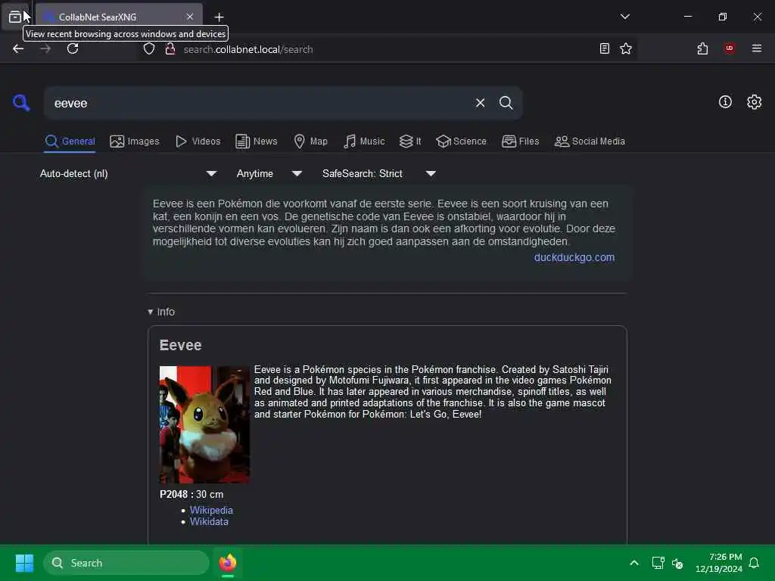The image size is (775, 581).
Task: Open Firefox application menu
Action: pyautogui.click(x=756, y=48)
